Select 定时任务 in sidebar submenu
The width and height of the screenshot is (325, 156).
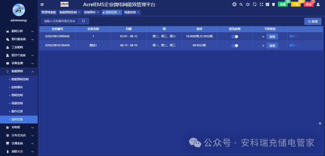[19, 119]
